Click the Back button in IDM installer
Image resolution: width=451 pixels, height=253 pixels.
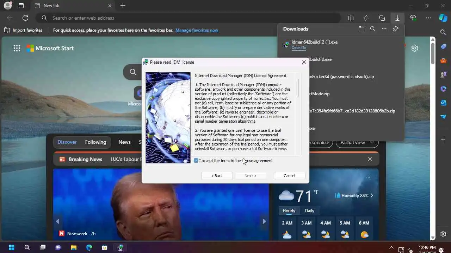(x=217, y=176)
